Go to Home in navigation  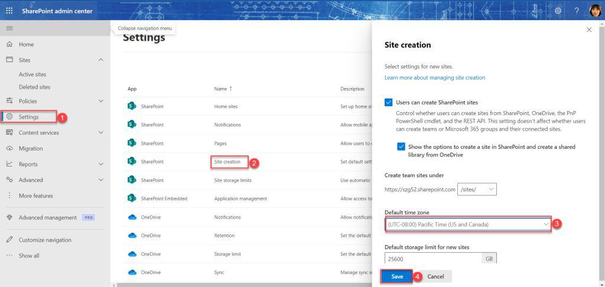[x=26, y=44]
